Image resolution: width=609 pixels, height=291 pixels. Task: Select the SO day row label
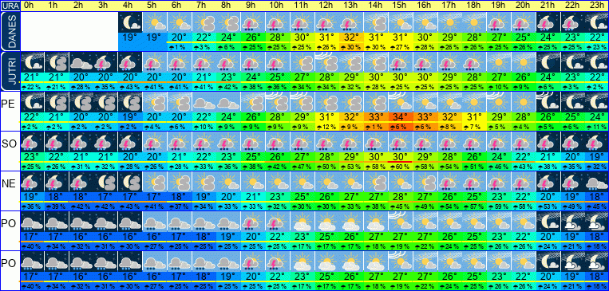[10, 144]
